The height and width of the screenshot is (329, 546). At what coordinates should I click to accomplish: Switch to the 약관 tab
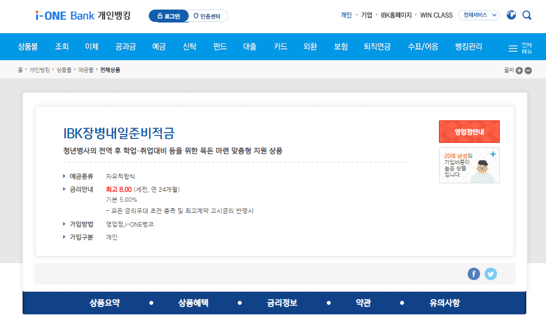click(363, 303)
